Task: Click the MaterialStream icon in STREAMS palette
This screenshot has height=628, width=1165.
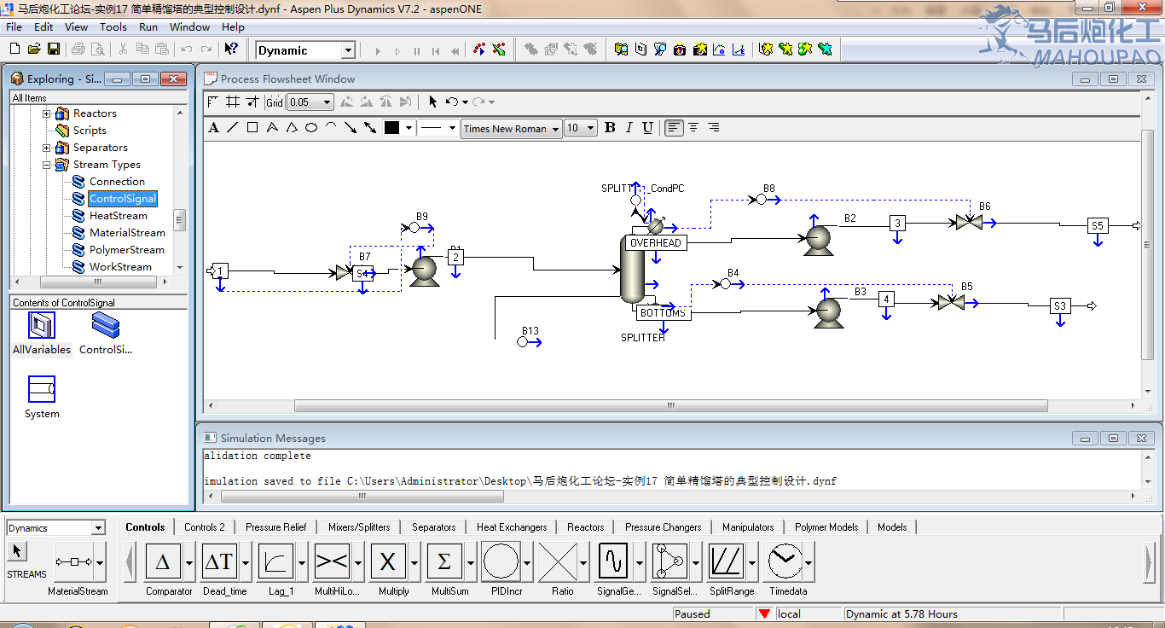Action: pos(73,562)
